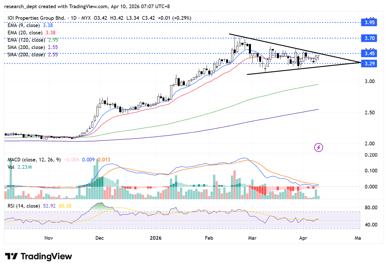This screenshot has width=388, height=269.
Task: Click the SMA (200, close) indicator legend
Action: coord(26,47)
